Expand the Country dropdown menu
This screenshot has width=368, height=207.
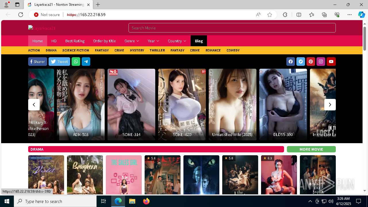177,41
